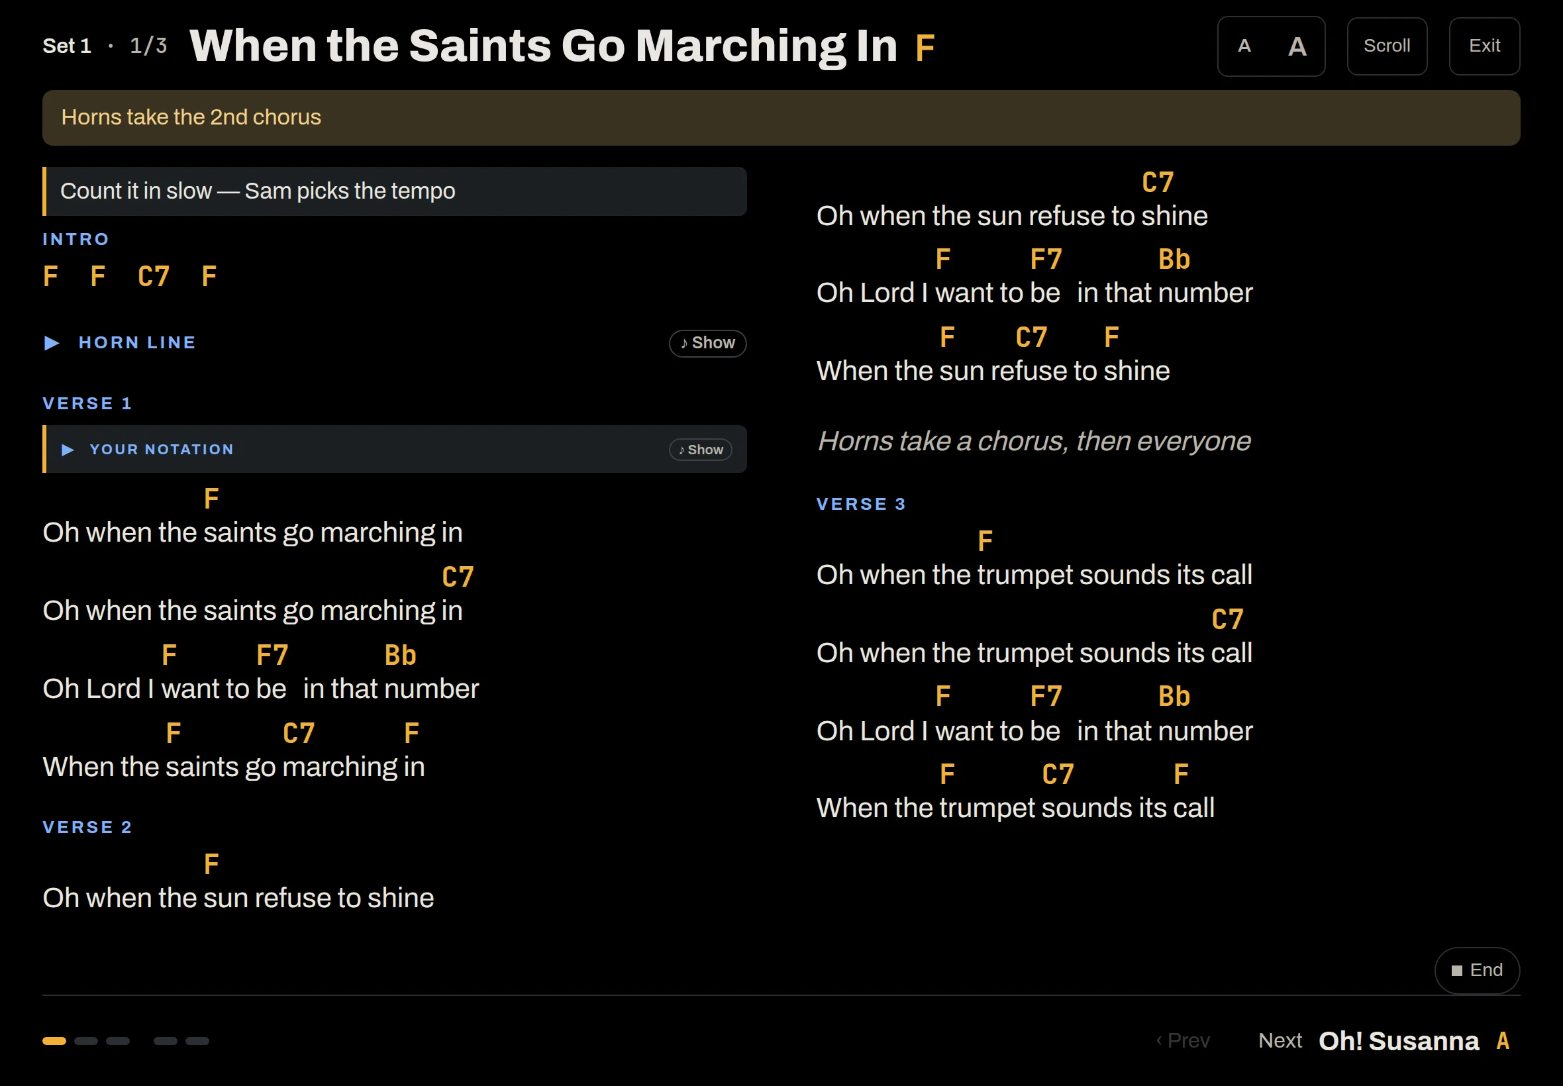
Task: Click "Horns take a chorus, then everyone"
Action: [x=1034, y=442]
